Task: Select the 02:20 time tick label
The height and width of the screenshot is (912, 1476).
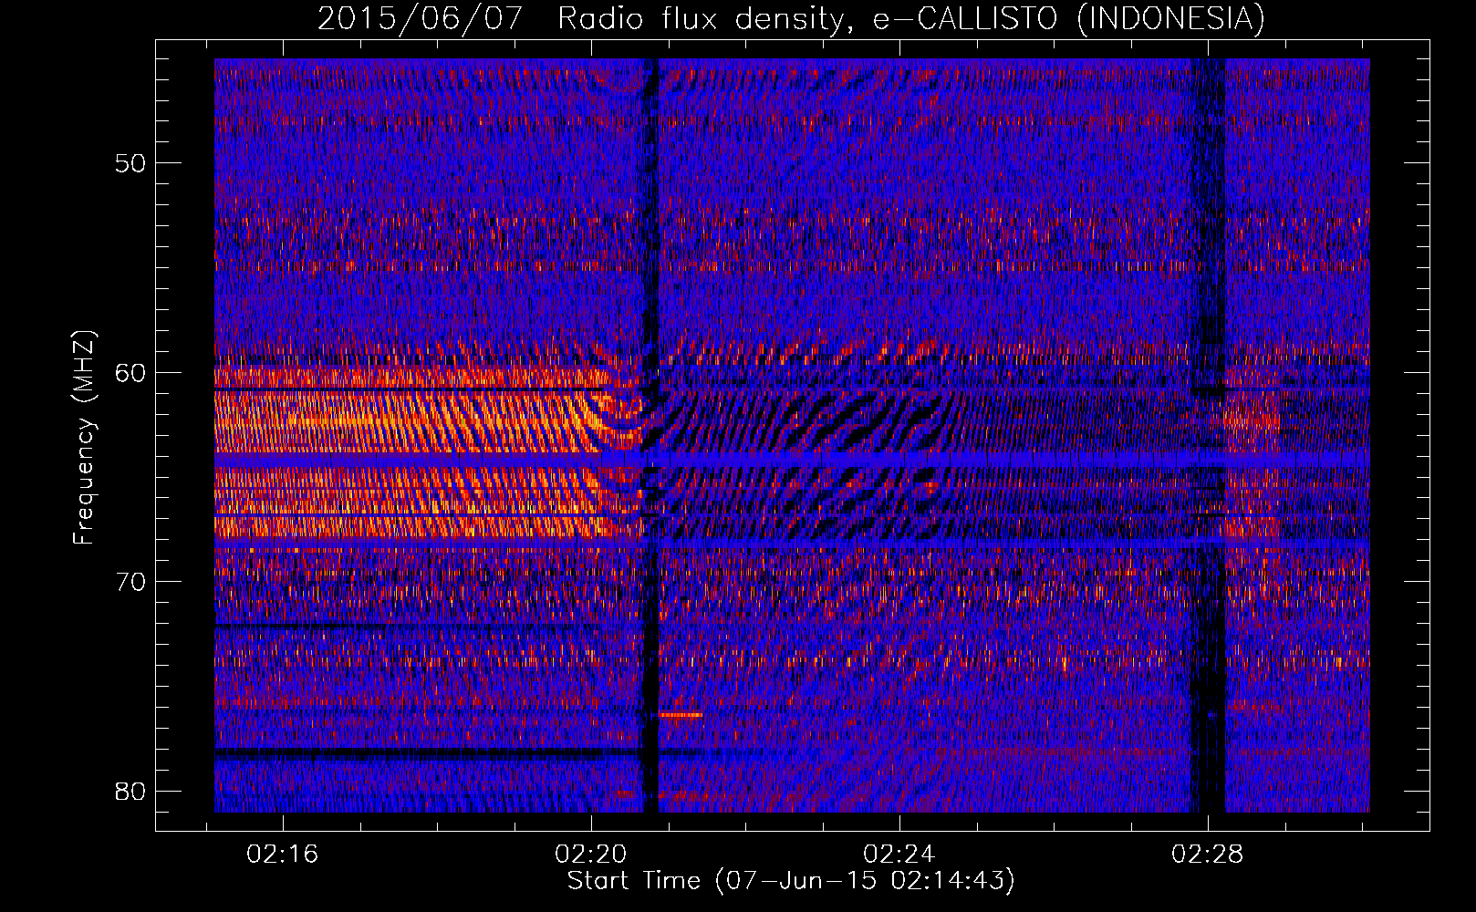Action: [591, 854]
